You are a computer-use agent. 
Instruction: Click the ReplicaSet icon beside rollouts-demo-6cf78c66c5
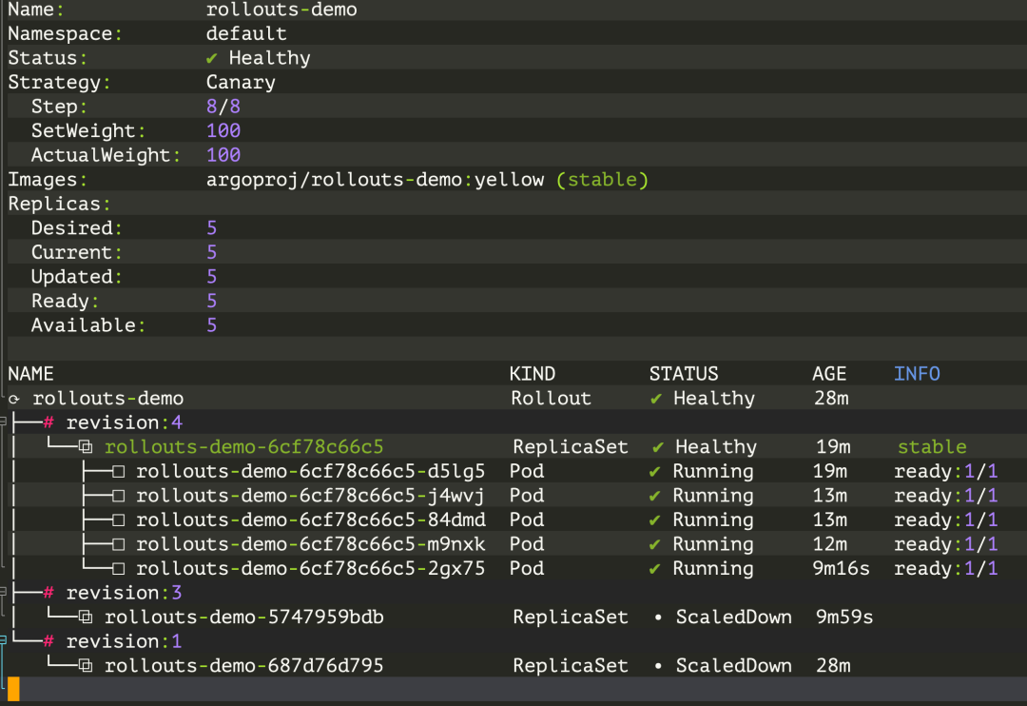pyautogui.click(x=86, y=447)
